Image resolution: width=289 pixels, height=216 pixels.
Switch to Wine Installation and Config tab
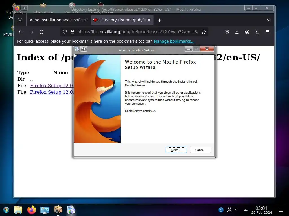pyautogui.click(x=56, y=20)
